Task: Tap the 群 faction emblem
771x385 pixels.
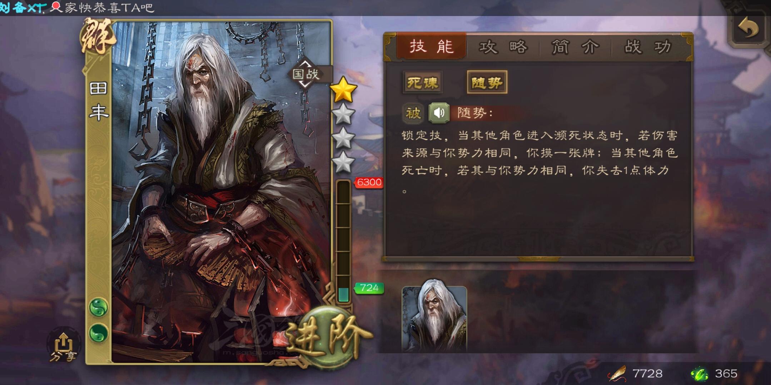Action: click(x=98, y=36)
